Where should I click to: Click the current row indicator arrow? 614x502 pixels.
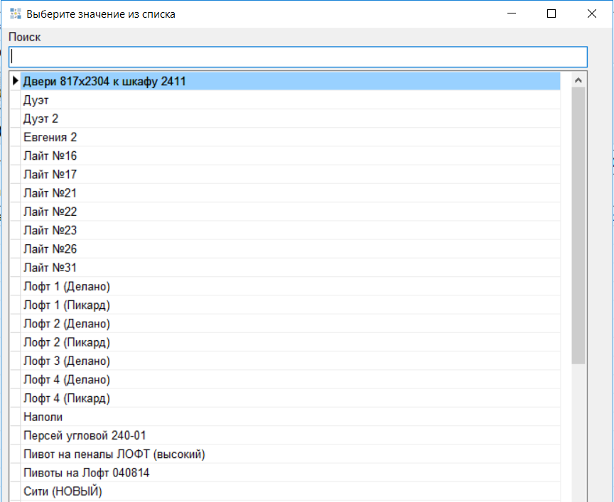[15, 82]
